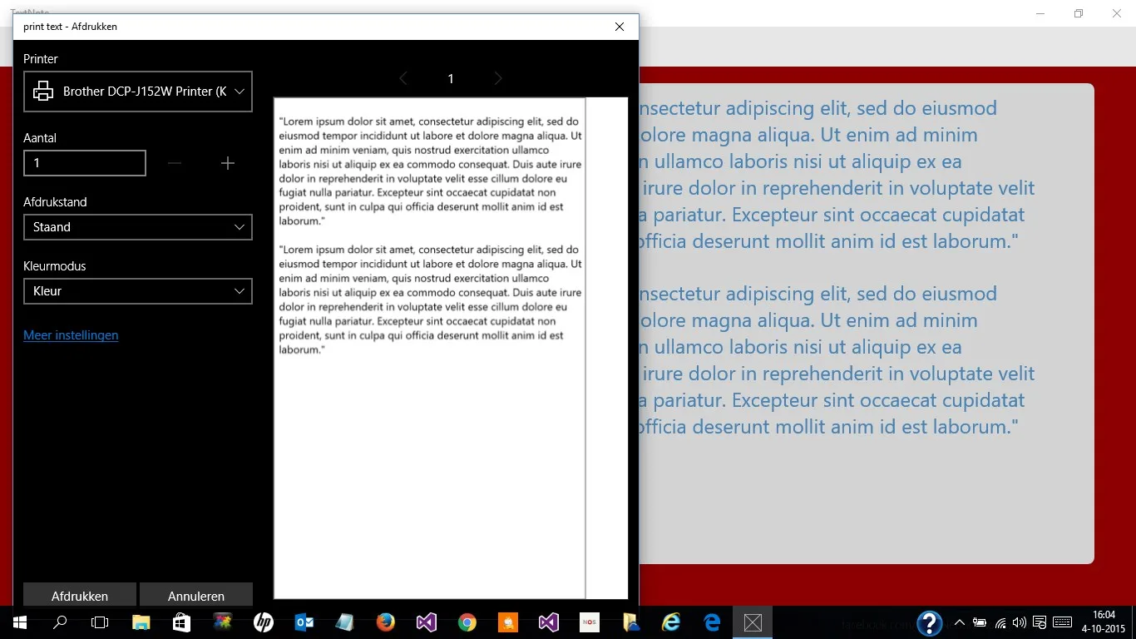Open the Printer dropdown Brother DCP-J152W
Viewport: 1136px width, 639px height.
click(x=138, y=92)
